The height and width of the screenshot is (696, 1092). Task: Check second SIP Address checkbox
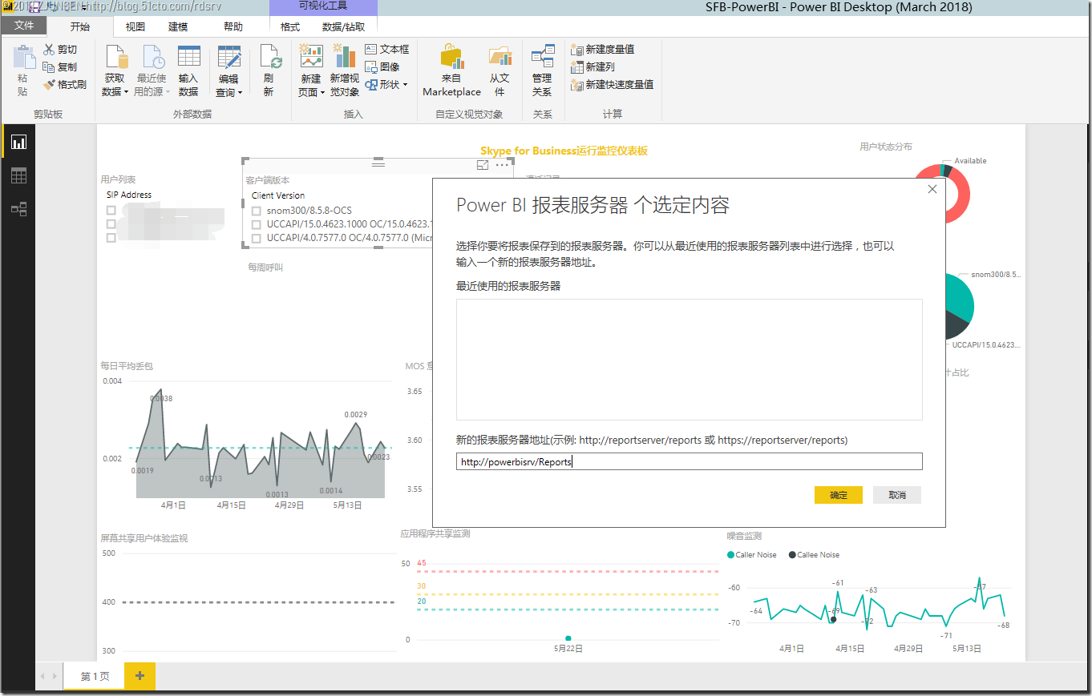111,224
